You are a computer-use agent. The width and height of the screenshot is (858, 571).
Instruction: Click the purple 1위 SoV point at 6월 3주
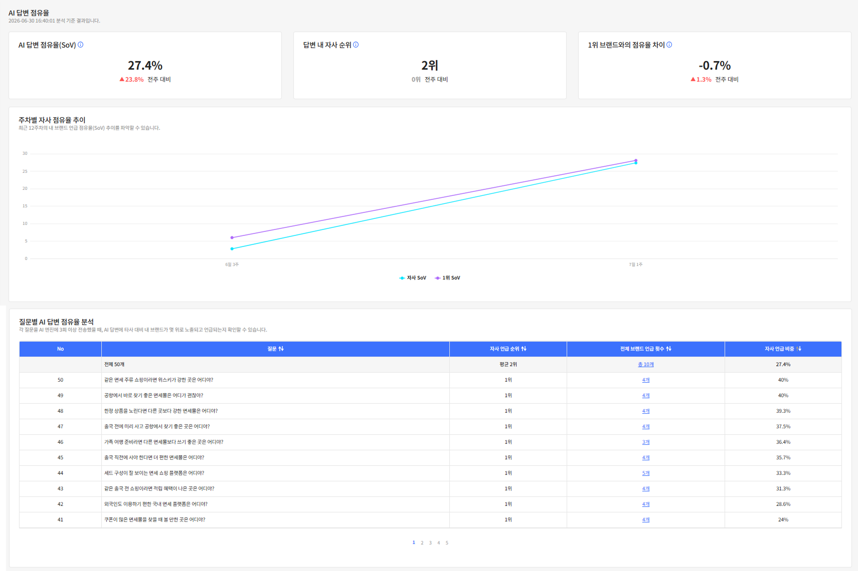click(232, 237)
